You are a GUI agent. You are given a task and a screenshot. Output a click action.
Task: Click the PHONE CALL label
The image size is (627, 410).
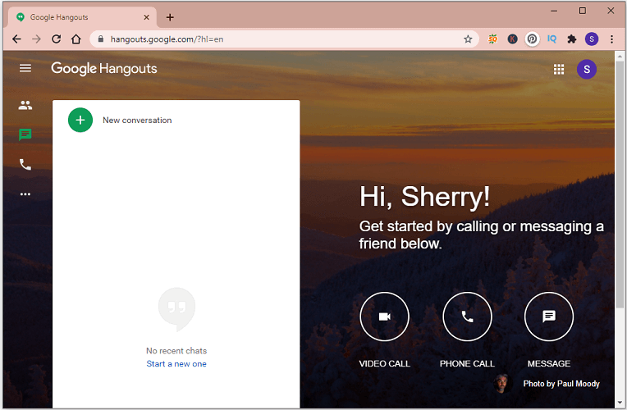[467, 363]
